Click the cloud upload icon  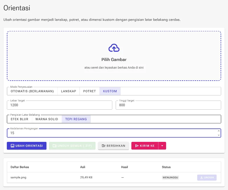(114, 48)
